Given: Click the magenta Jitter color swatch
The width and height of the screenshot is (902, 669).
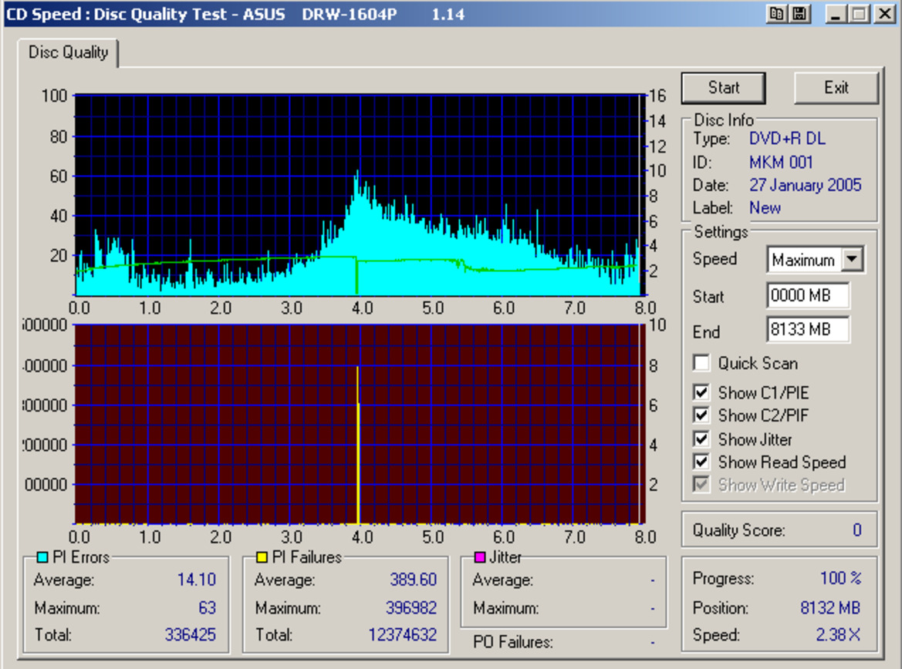Looking at the screenshot, I should tap(480, 557).
